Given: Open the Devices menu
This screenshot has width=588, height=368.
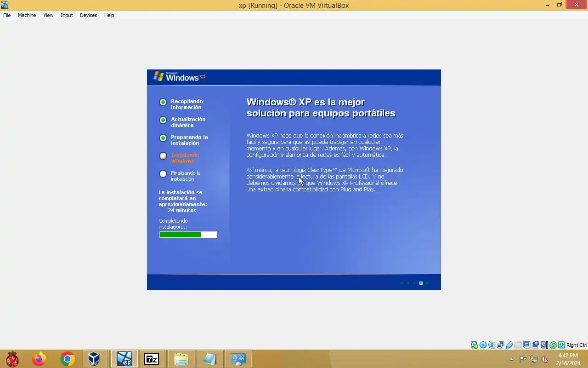Looking at the screenshot, I should tap(88, 15).
